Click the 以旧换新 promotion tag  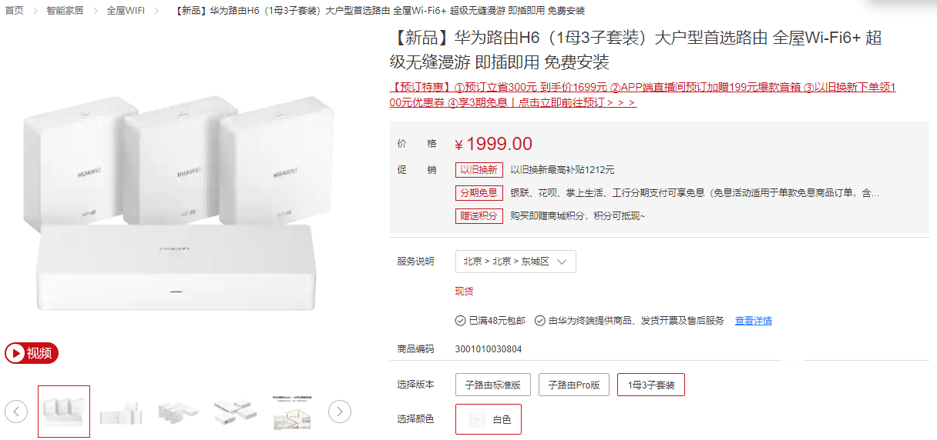coord(479,170)
